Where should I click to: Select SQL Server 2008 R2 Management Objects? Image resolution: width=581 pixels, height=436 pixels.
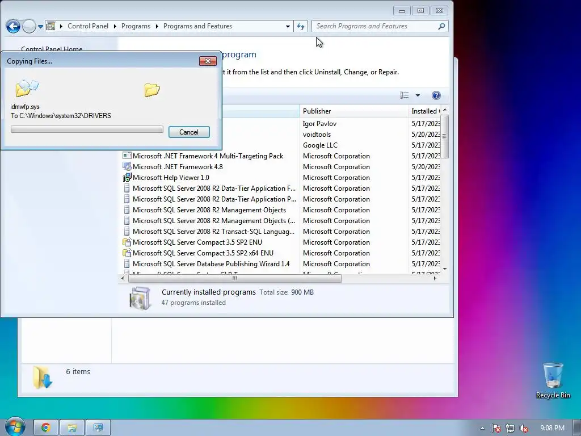pos(209,210)
